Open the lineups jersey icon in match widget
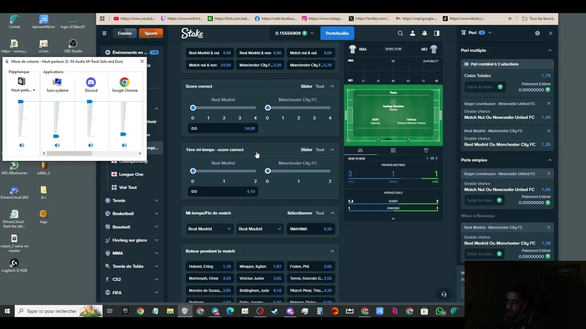The width and height of the screenshot is (586, 329). click(x=426, y=150)
